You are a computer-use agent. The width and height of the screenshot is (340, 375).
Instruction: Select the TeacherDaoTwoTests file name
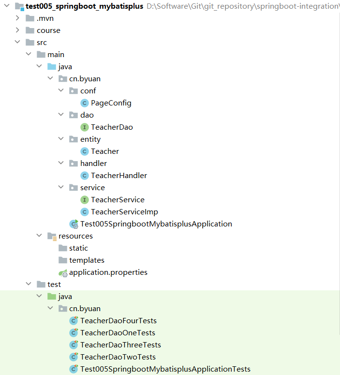tap(118, 357)
